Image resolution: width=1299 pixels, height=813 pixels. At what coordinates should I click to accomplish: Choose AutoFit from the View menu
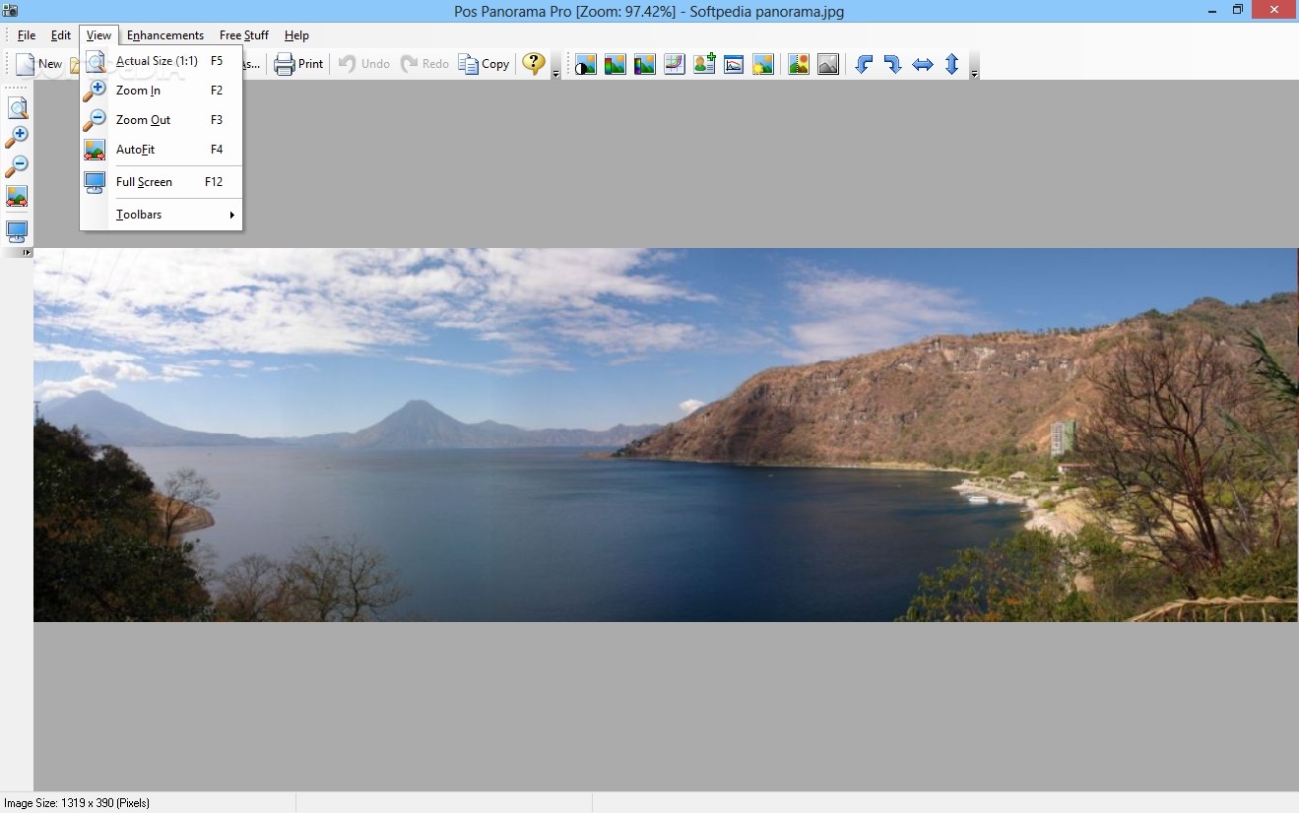[162, 150]
